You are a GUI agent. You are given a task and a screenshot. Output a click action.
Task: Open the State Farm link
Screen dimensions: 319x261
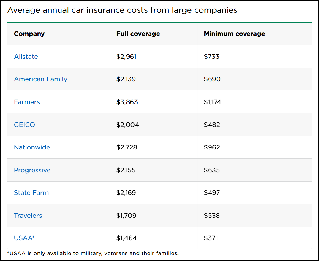pyautogui.click(x=31, y=193)
